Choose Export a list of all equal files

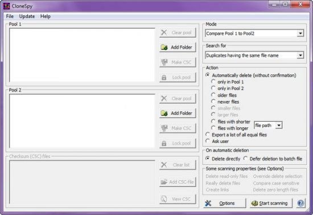click(x=236, y=135)
